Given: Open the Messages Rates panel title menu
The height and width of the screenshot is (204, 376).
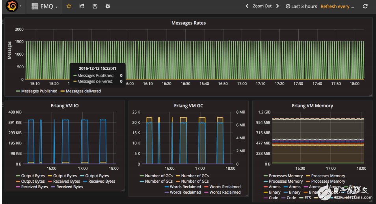Looking at the screenshot, I should (x=188, y=23).
